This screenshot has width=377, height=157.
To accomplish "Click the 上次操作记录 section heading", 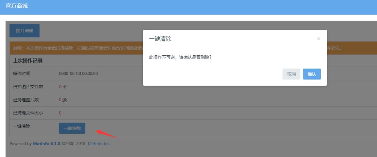I will (x=28, y=61).
